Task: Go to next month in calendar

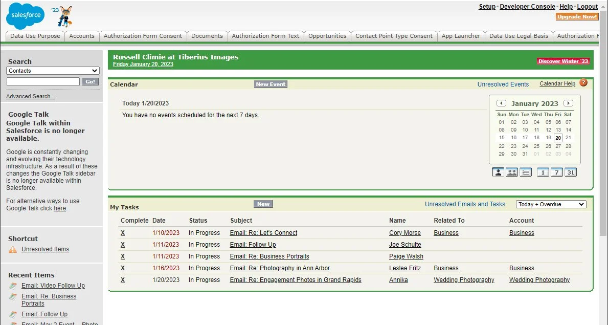Action: [x=568, y=103]
